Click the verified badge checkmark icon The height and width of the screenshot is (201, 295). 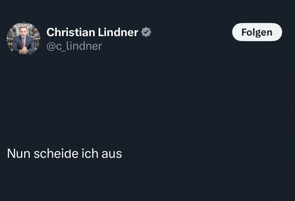coord(146,32)
